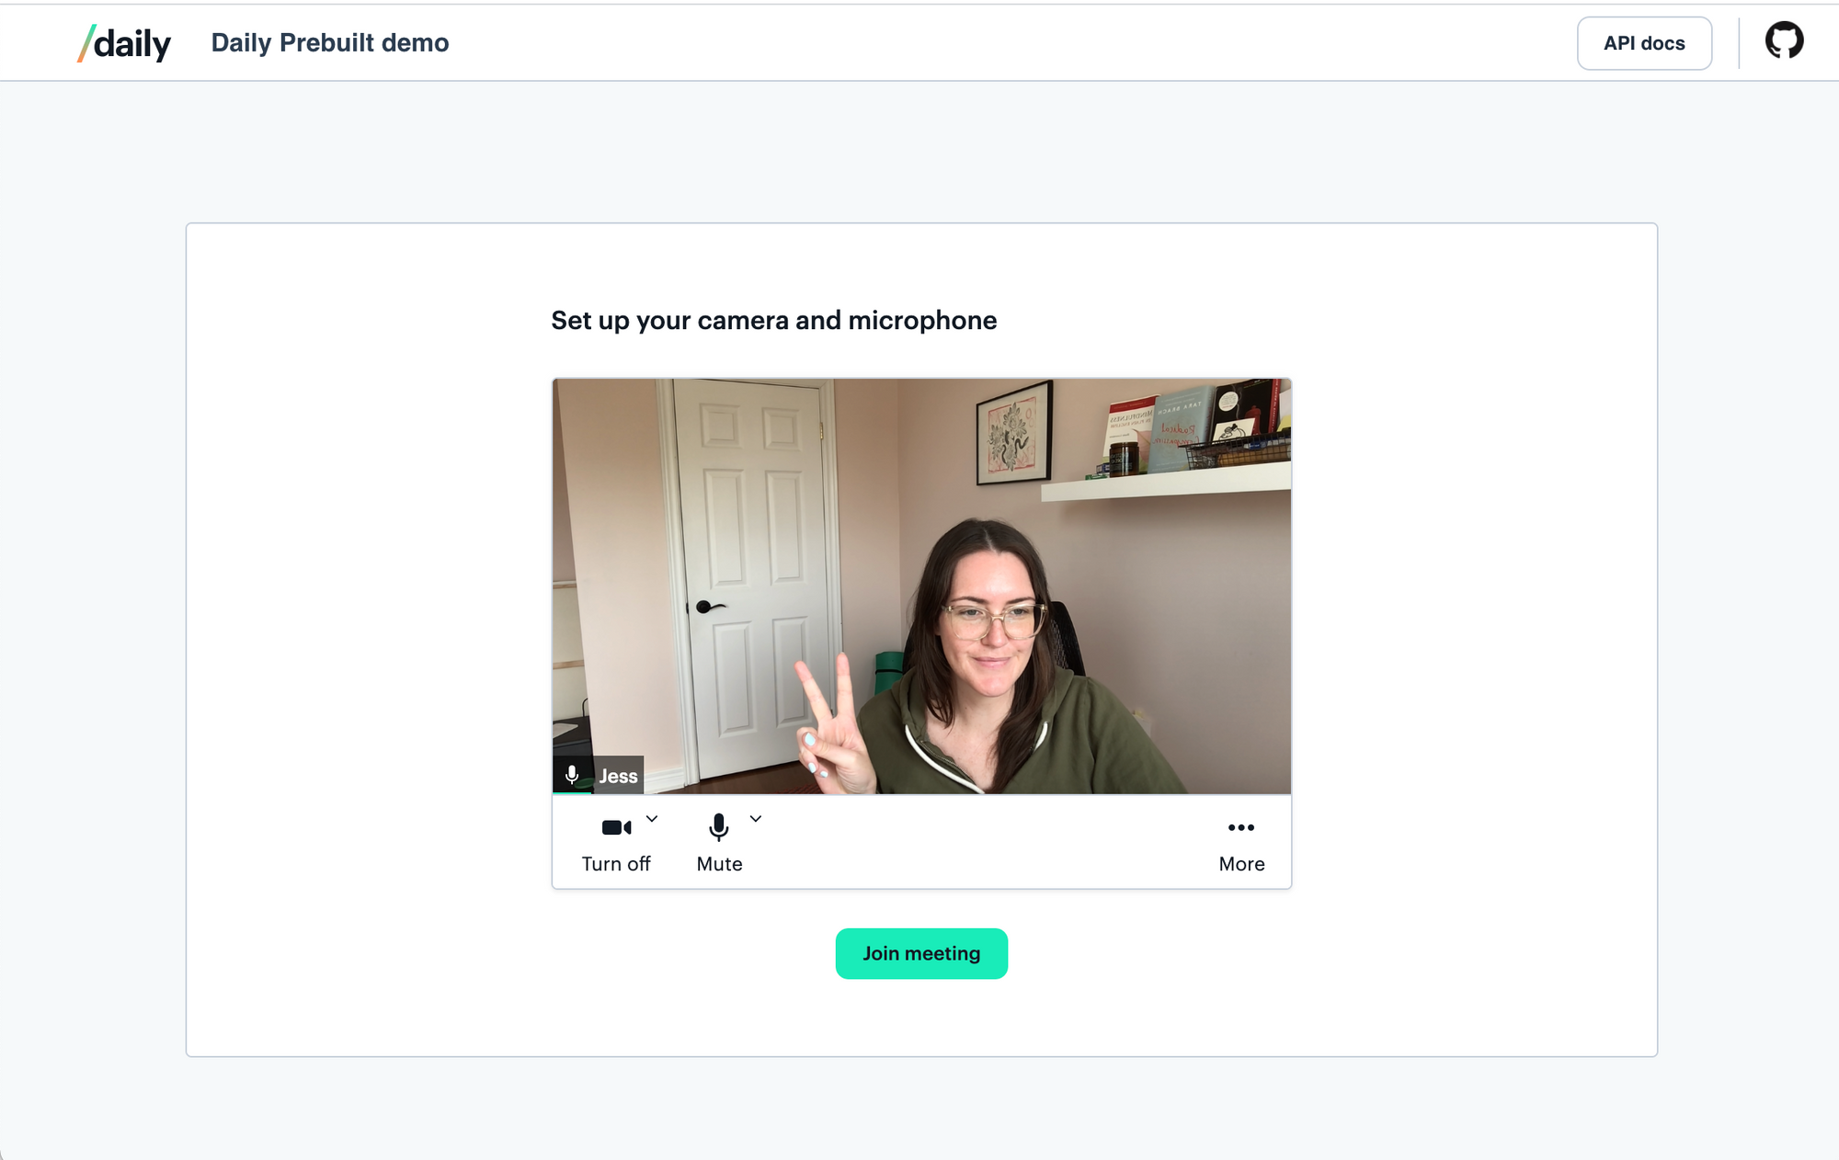Open the More three-dots menu
1839x1160 pixels.
[x=1240, y=827]
